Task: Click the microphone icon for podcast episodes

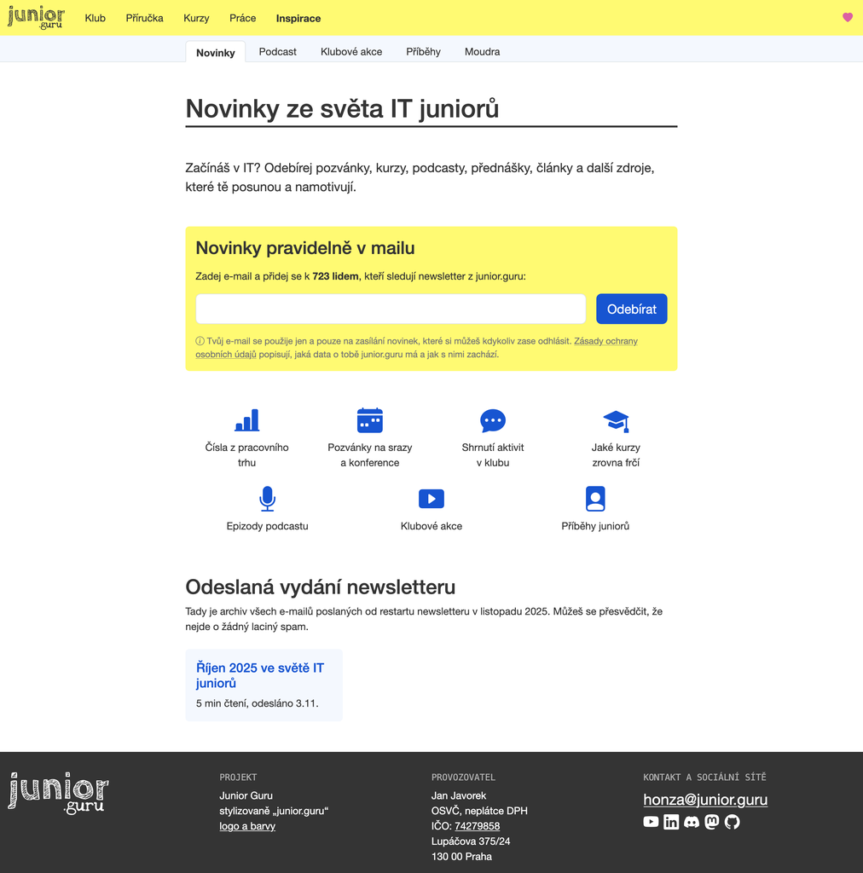Action: tap(267, 499)
